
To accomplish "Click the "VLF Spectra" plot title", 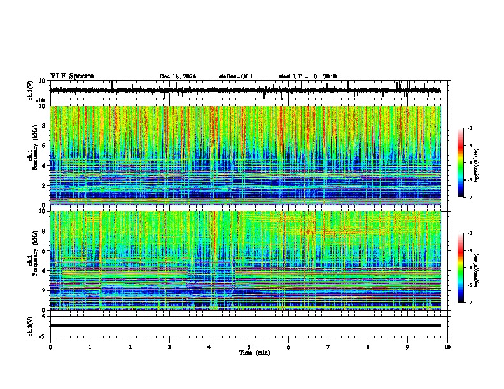I will [72, 76].
